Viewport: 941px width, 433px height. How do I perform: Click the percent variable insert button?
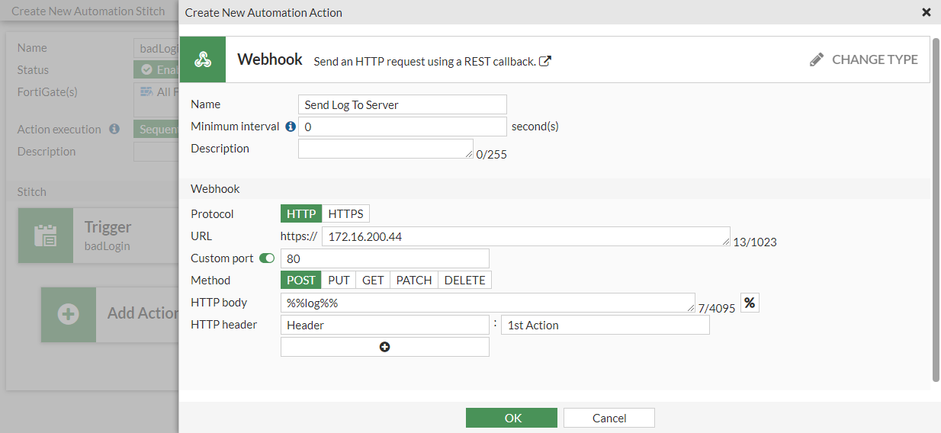click(750, 303)
